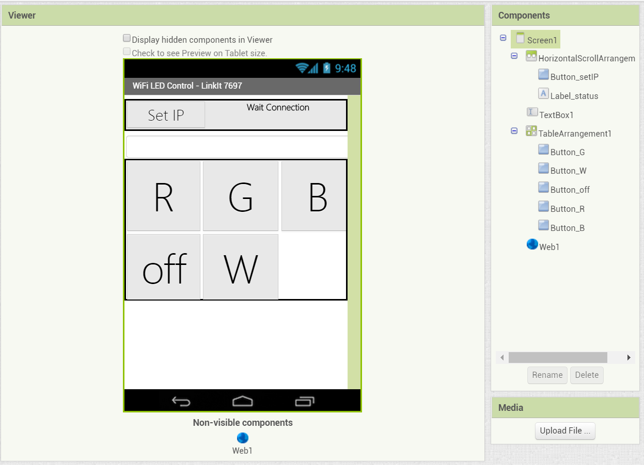
Task: Click the Button_setIP icon in the components tree
Action: [543, 74]
